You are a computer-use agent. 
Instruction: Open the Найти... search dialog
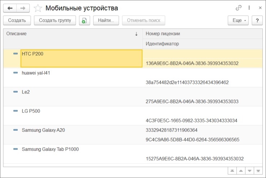pos(106,20)
